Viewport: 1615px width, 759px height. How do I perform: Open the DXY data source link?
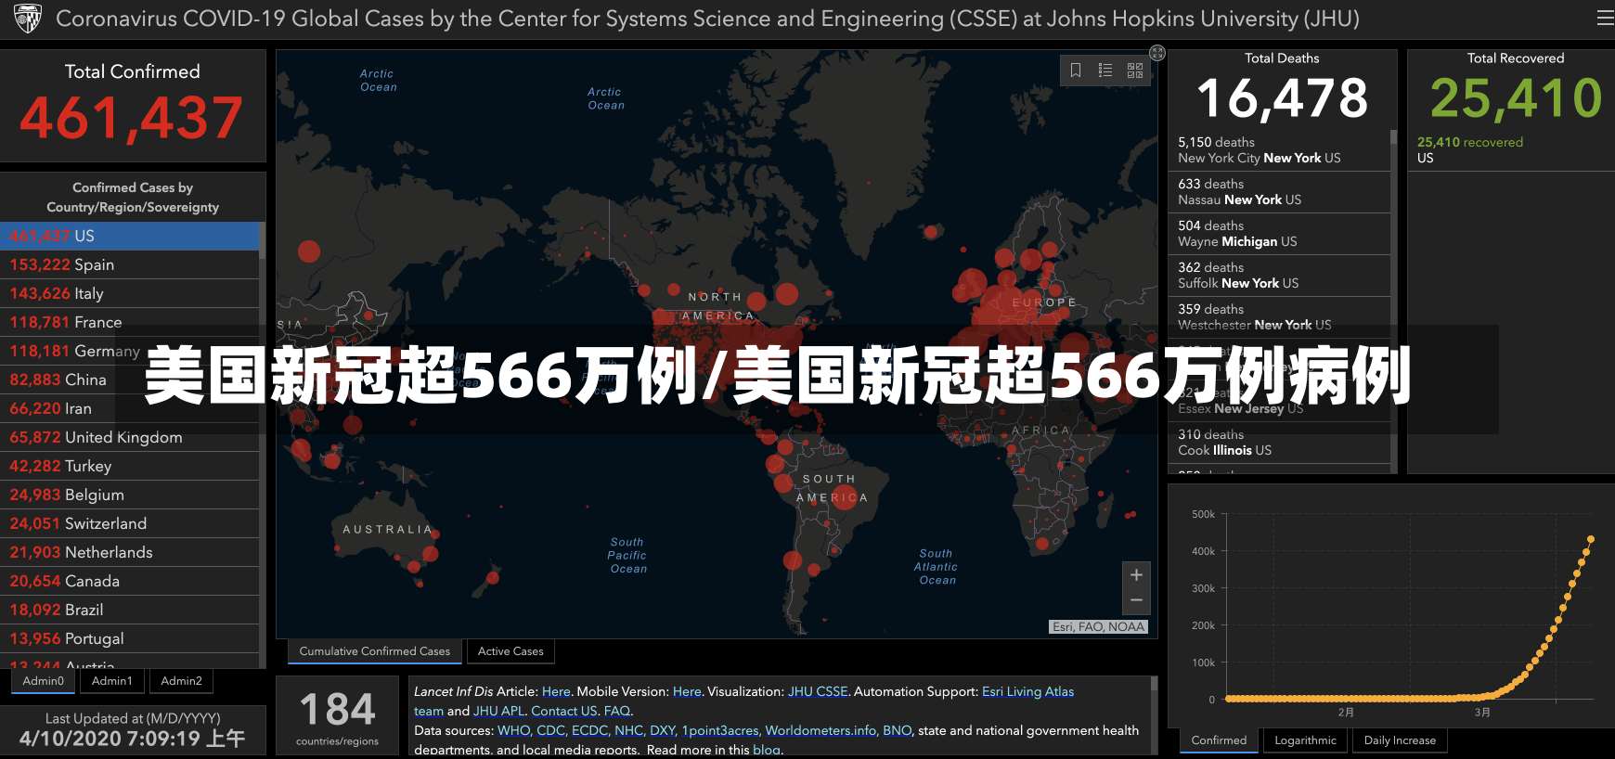pyautogui.click(x=662, y=730)
